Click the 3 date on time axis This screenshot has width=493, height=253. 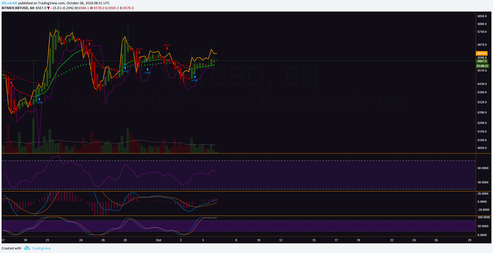[x=181, y=240]
